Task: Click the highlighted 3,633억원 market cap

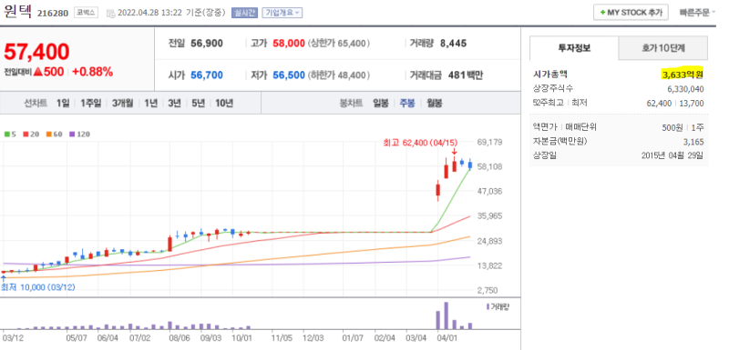Action: [x=683, y=75]
